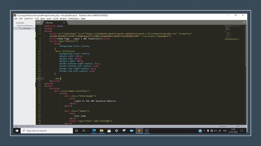
Task: Open the Tab Size selector in status bar
Action: (223, 126)
